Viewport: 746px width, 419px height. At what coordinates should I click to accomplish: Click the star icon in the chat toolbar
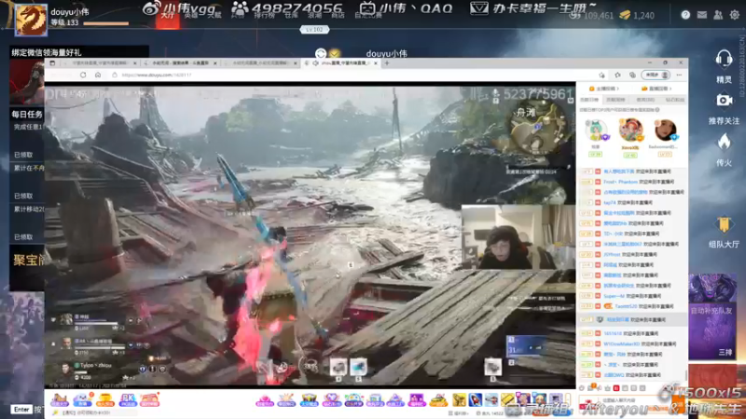click(608, 388)
